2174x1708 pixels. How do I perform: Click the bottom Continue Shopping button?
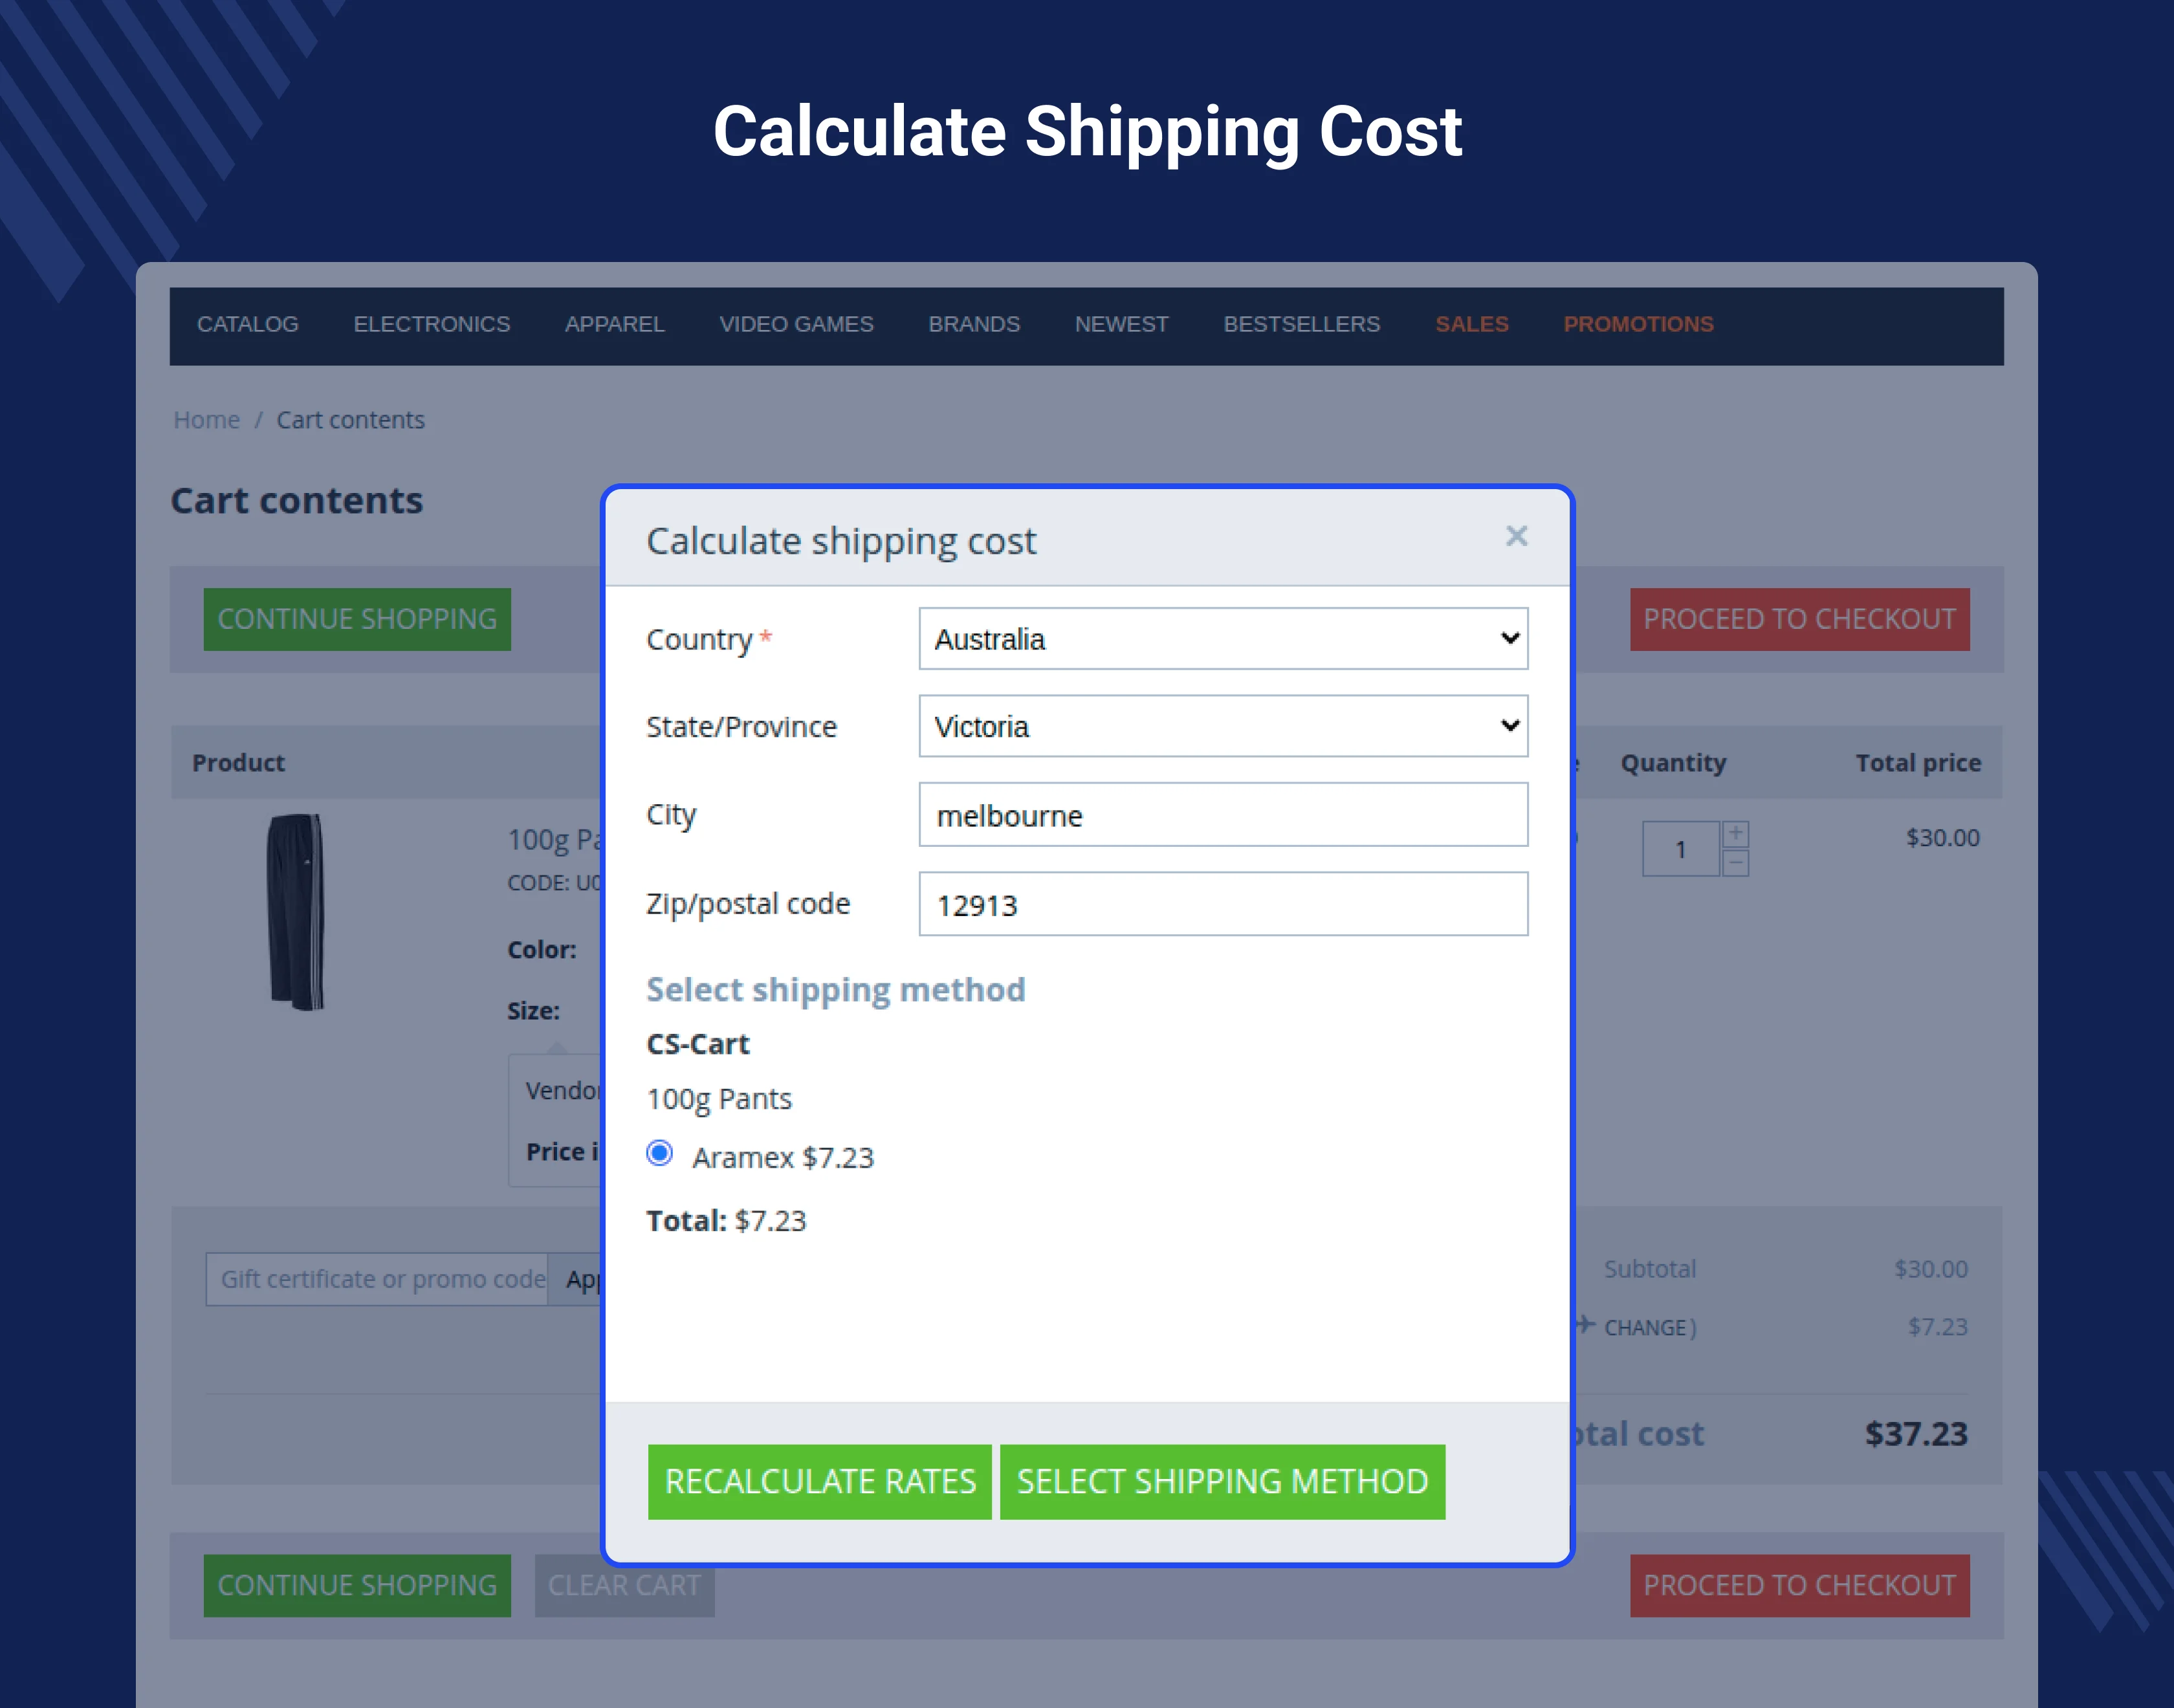point(357,1585)
